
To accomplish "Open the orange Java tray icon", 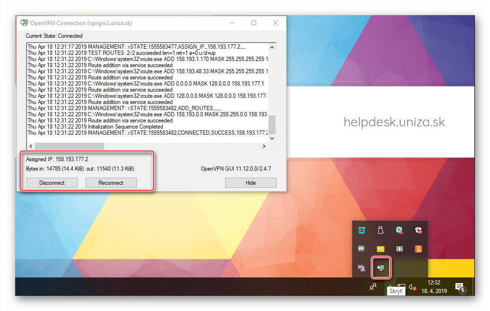I will 418,249.
